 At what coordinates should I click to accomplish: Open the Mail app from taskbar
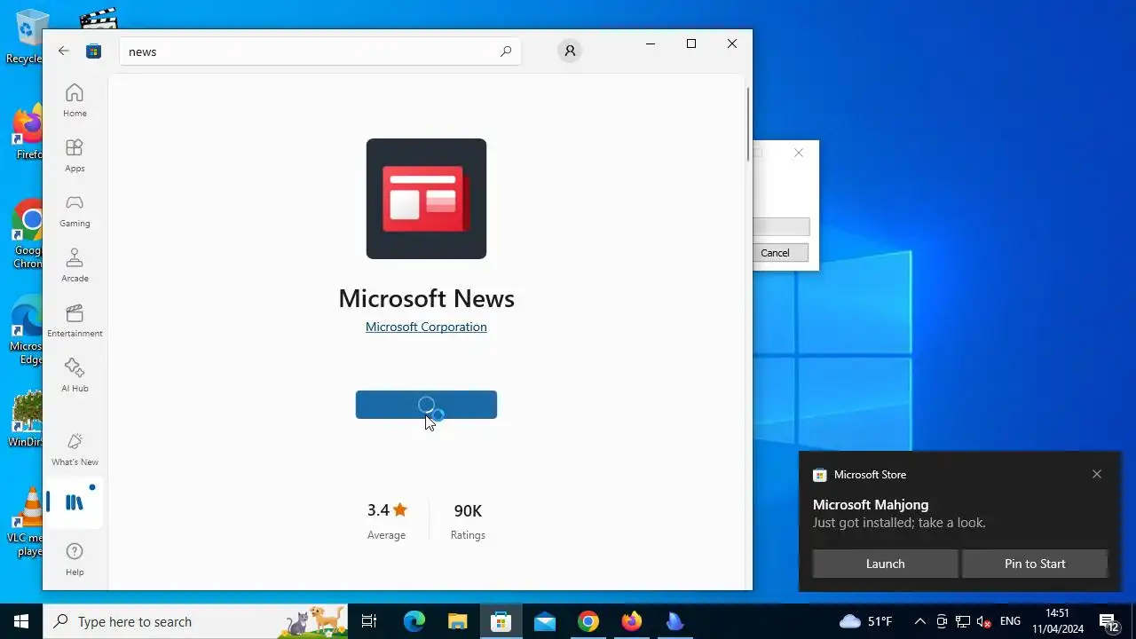tap(545, 621)
